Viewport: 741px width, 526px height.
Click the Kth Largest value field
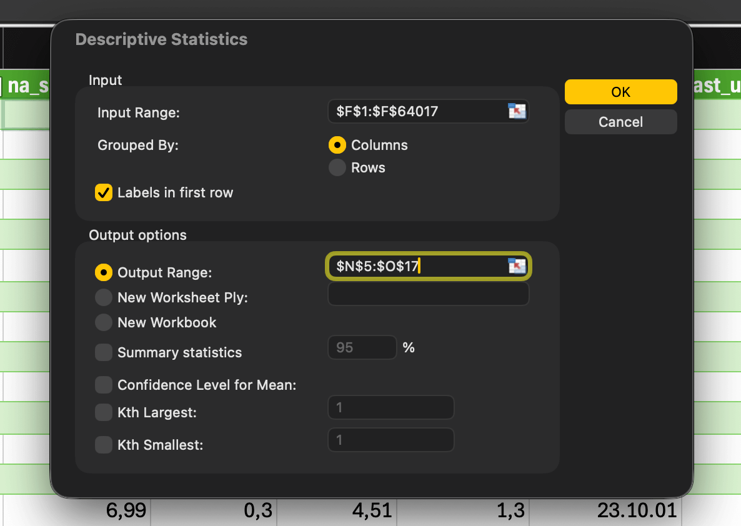coord(390,407)
